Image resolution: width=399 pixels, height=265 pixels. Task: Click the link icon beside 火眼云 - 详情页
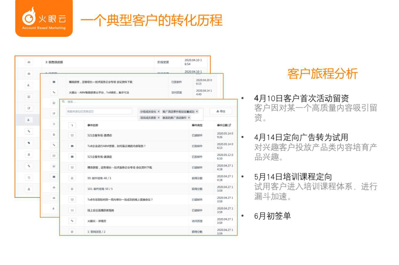click(x=72, y=221)
